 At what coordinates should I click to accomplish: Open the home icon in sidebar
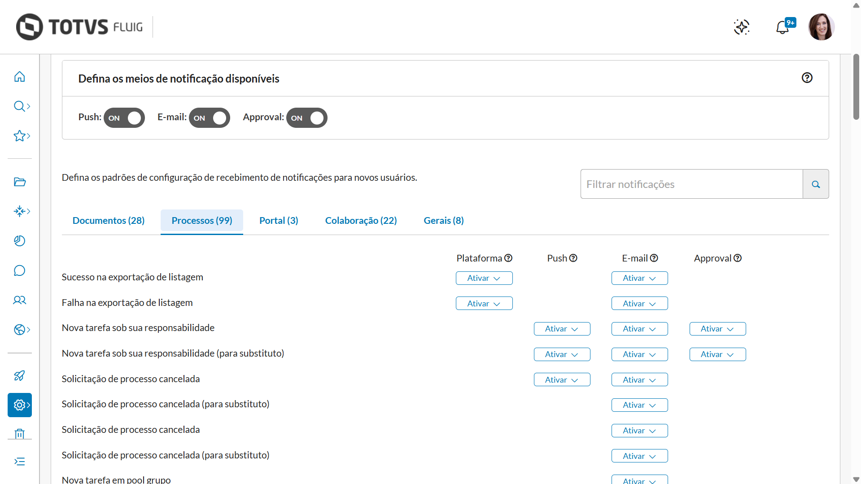[x=19, y=77]
